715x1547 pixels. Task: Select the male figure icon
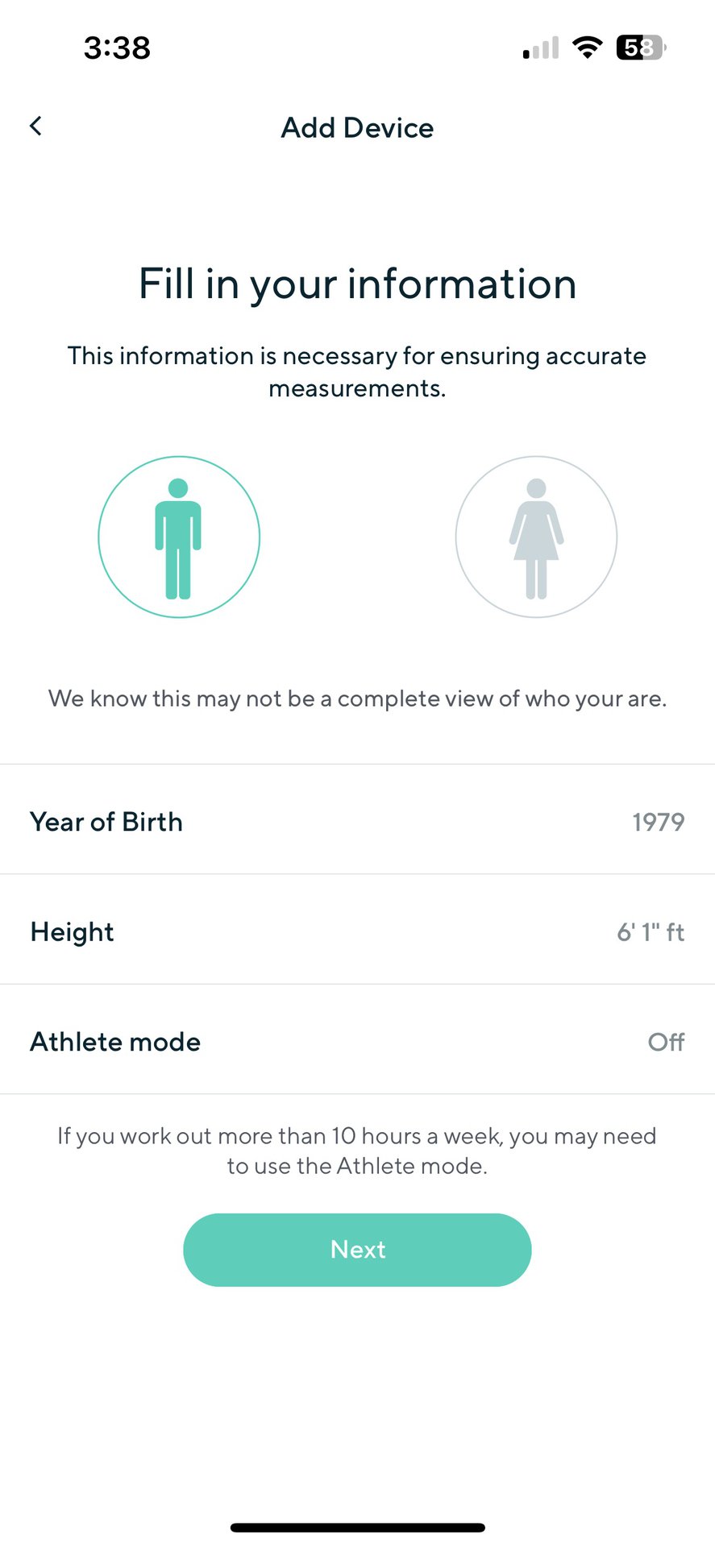coord(179,537)
